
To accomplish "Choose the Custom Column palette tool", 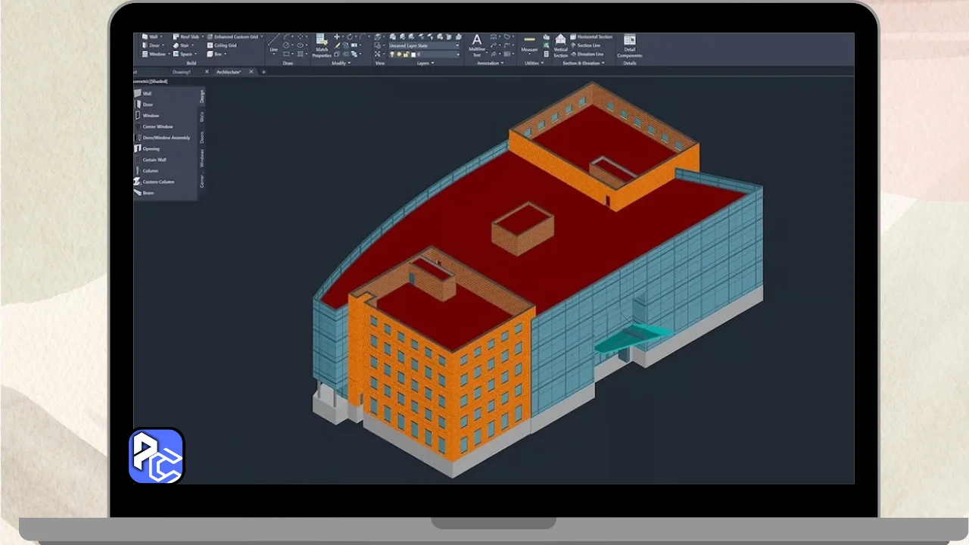I will tap(157, 182).
